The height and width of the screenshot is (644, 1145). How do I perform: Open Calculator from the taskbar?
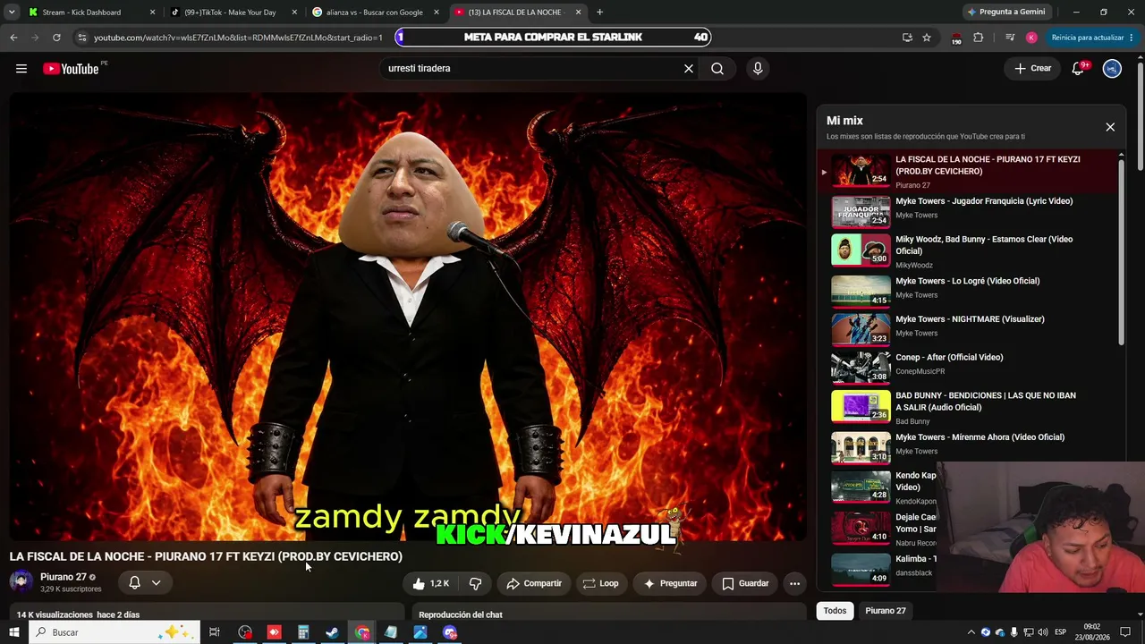tap(303, 632)
